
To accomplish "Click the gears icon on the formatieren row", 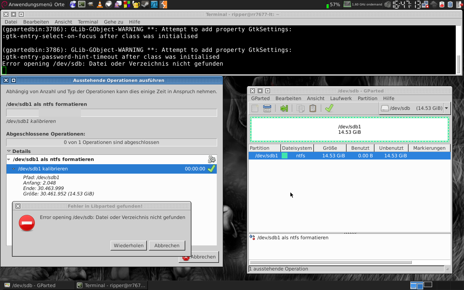I will (212, 159).
